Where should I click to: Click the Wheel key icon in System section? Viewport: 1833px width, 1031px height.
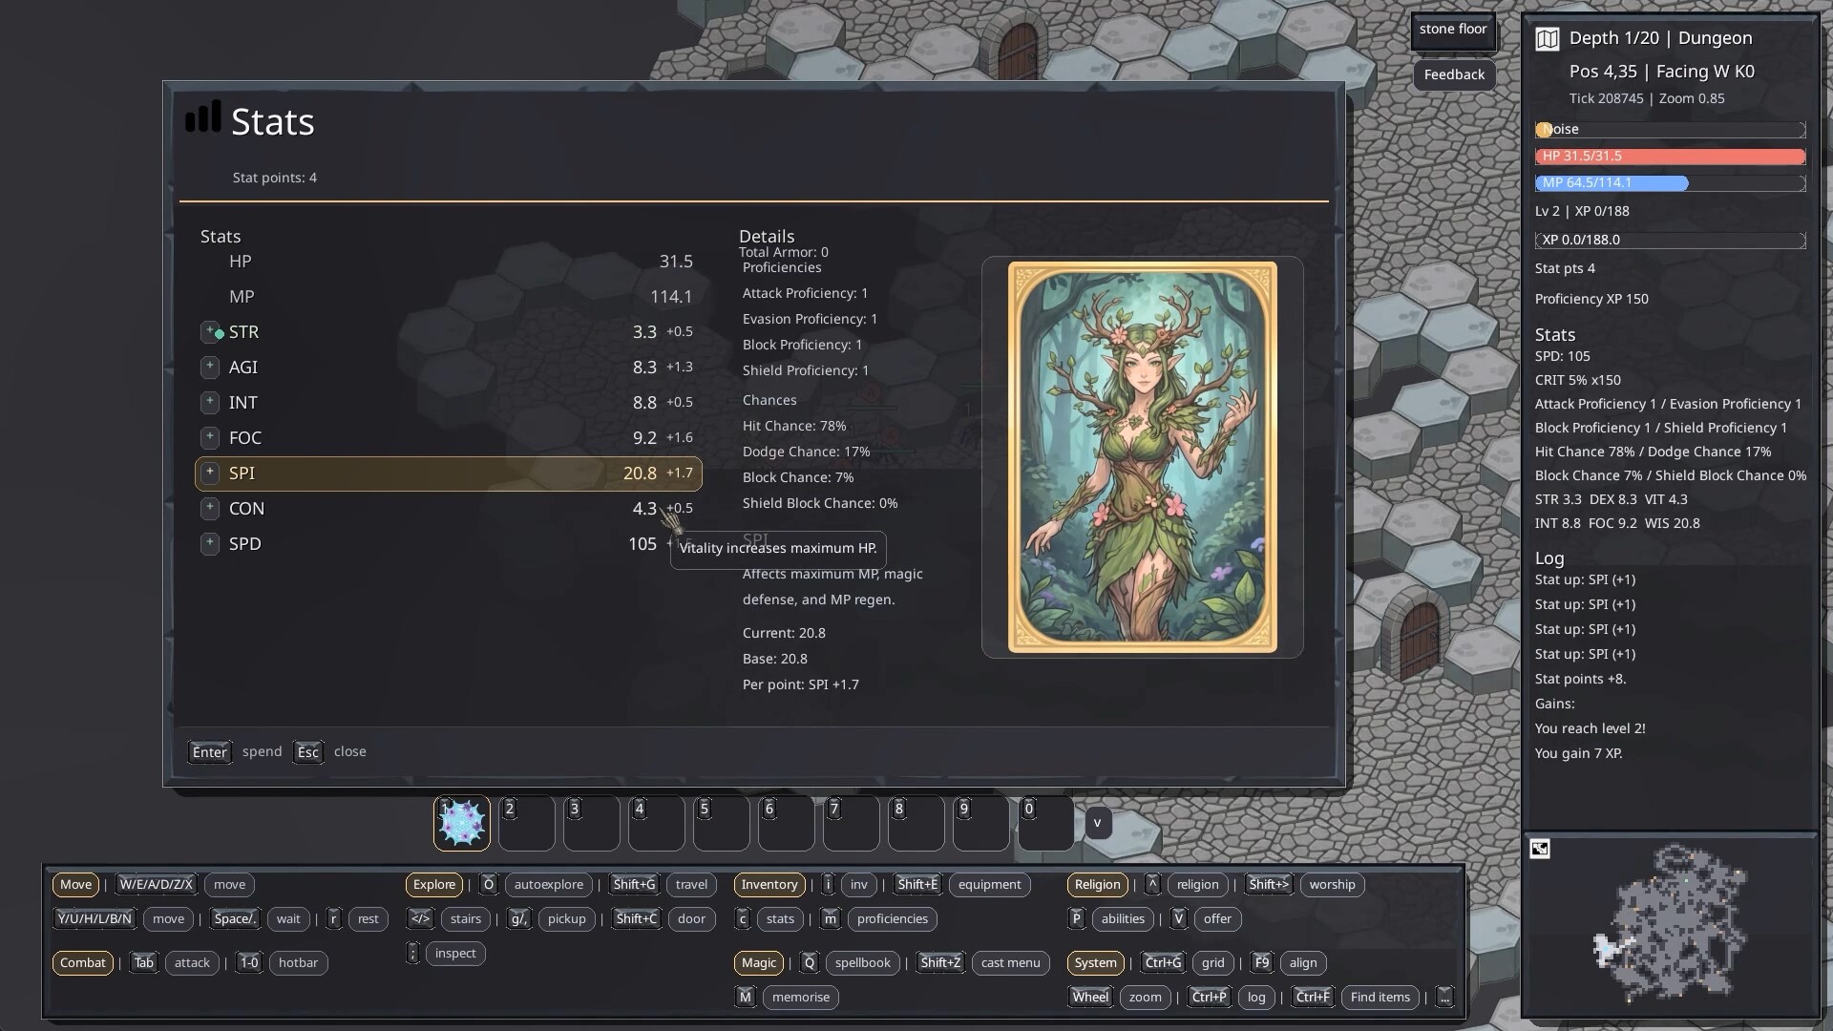(1090, 997)
